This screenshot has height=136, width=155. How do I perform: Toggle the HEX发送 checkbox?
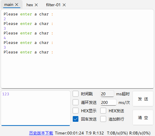[x=103, y=111]
